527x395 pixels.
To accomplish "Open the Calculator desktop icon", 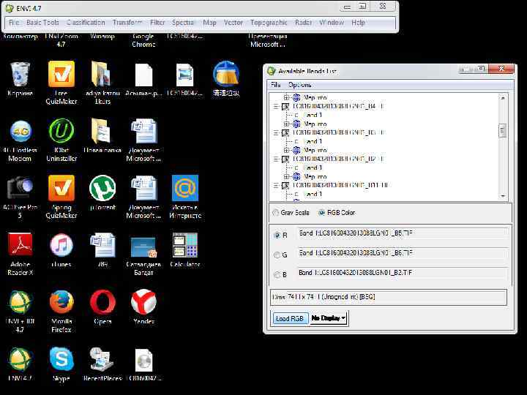I will coord(185,245).
